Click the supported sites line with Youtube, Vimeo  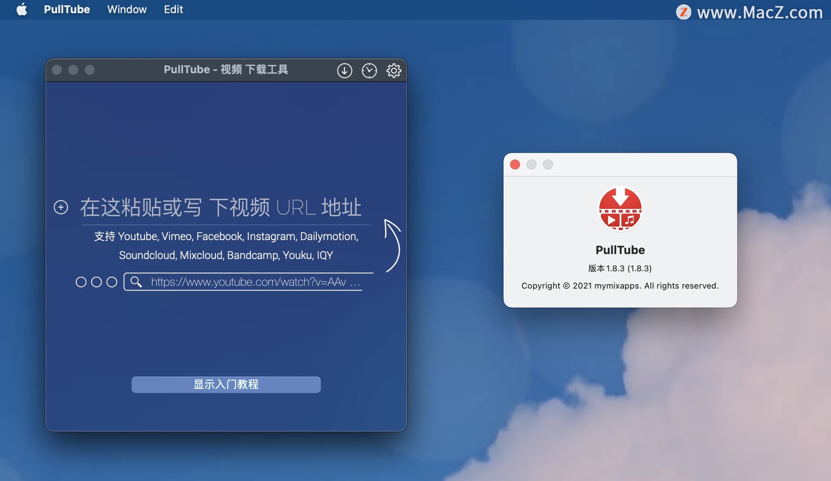(x=226, y=236)
